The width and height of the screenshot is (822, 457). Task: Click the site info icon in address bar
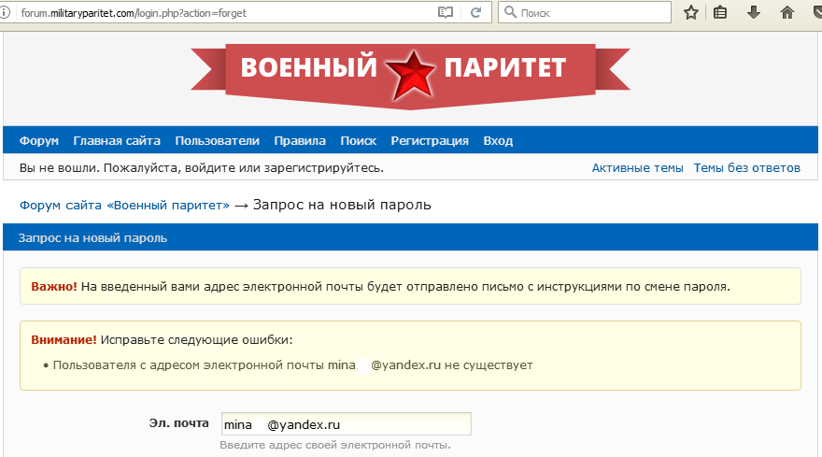pyautogui.click(x=5, y=12)
